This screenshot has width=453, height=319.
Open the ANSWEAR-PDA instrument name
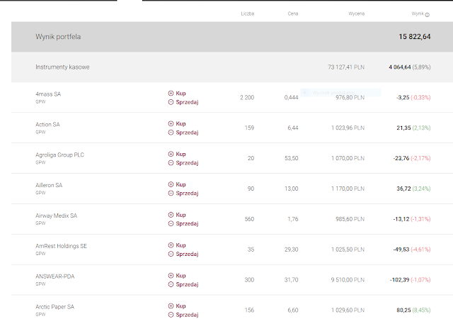coord(55,276)
